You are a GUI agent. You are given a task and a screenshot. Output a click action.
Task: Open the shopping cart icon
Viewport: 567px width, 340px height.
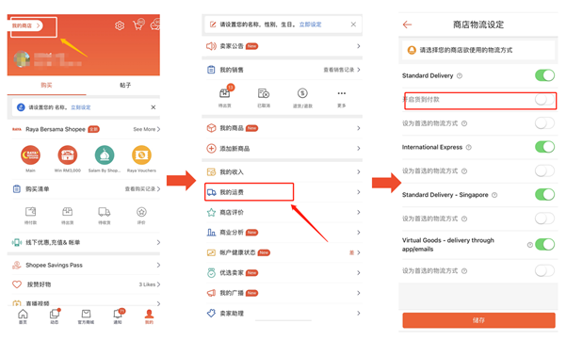pyautogui.click(x=138, y=24)
